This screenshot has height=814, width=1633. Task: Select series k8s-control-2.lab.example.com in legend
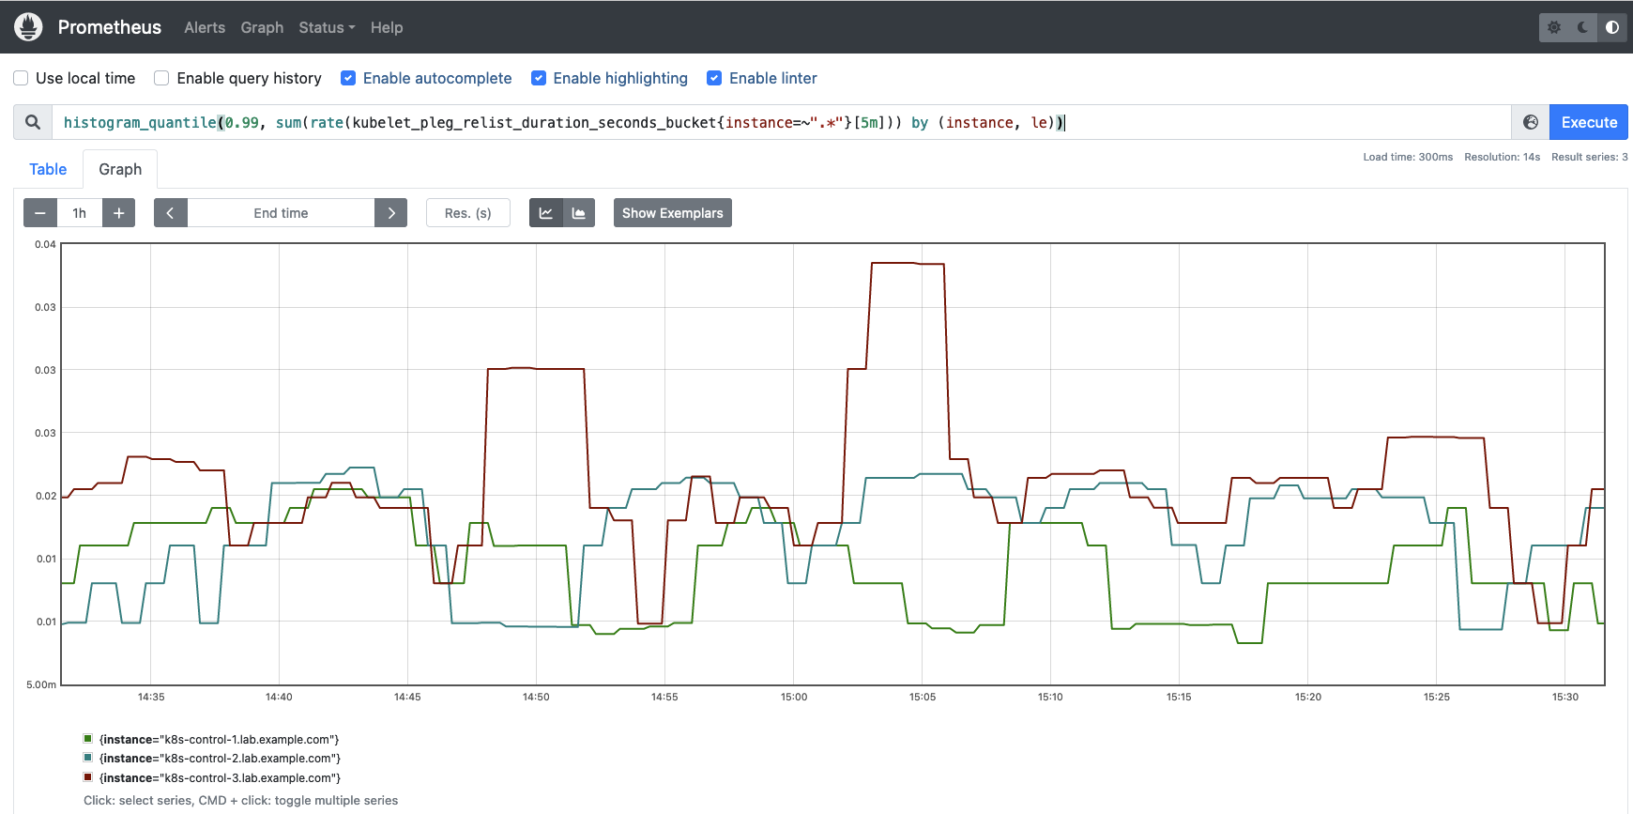pos(220,759)
